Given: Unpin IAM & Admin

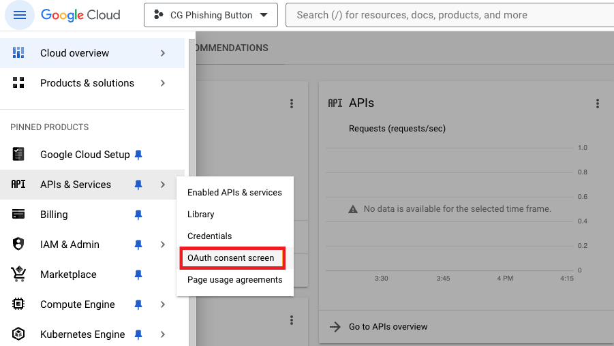Looking at the screenshot, I should pos(138,245).
